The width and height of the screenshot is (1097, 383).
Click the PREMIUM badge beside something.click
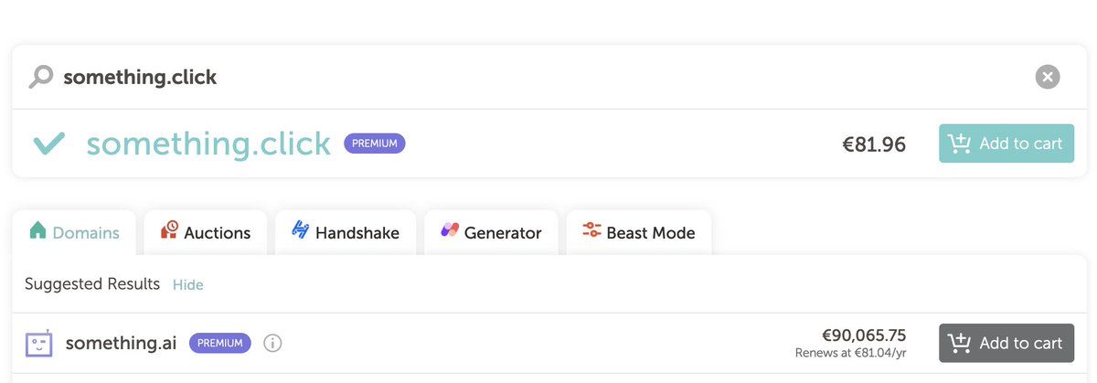(x=374, y=144)
